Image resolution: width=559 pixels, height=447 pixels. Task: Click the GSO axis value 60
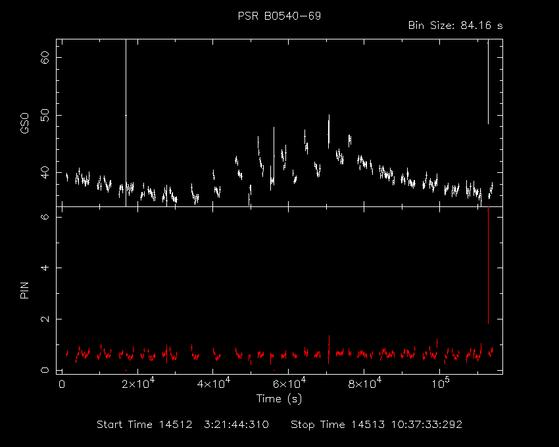click(x=45, y=57)
